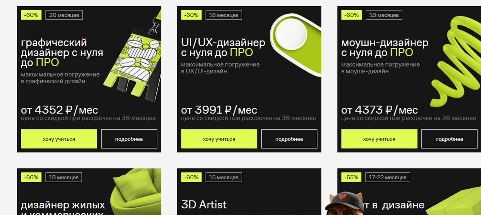This screenshot has height=215, width=481.
Task: Click 'подробнее' on моушн-дизайнер card
Action: click(x=449, y=139)
